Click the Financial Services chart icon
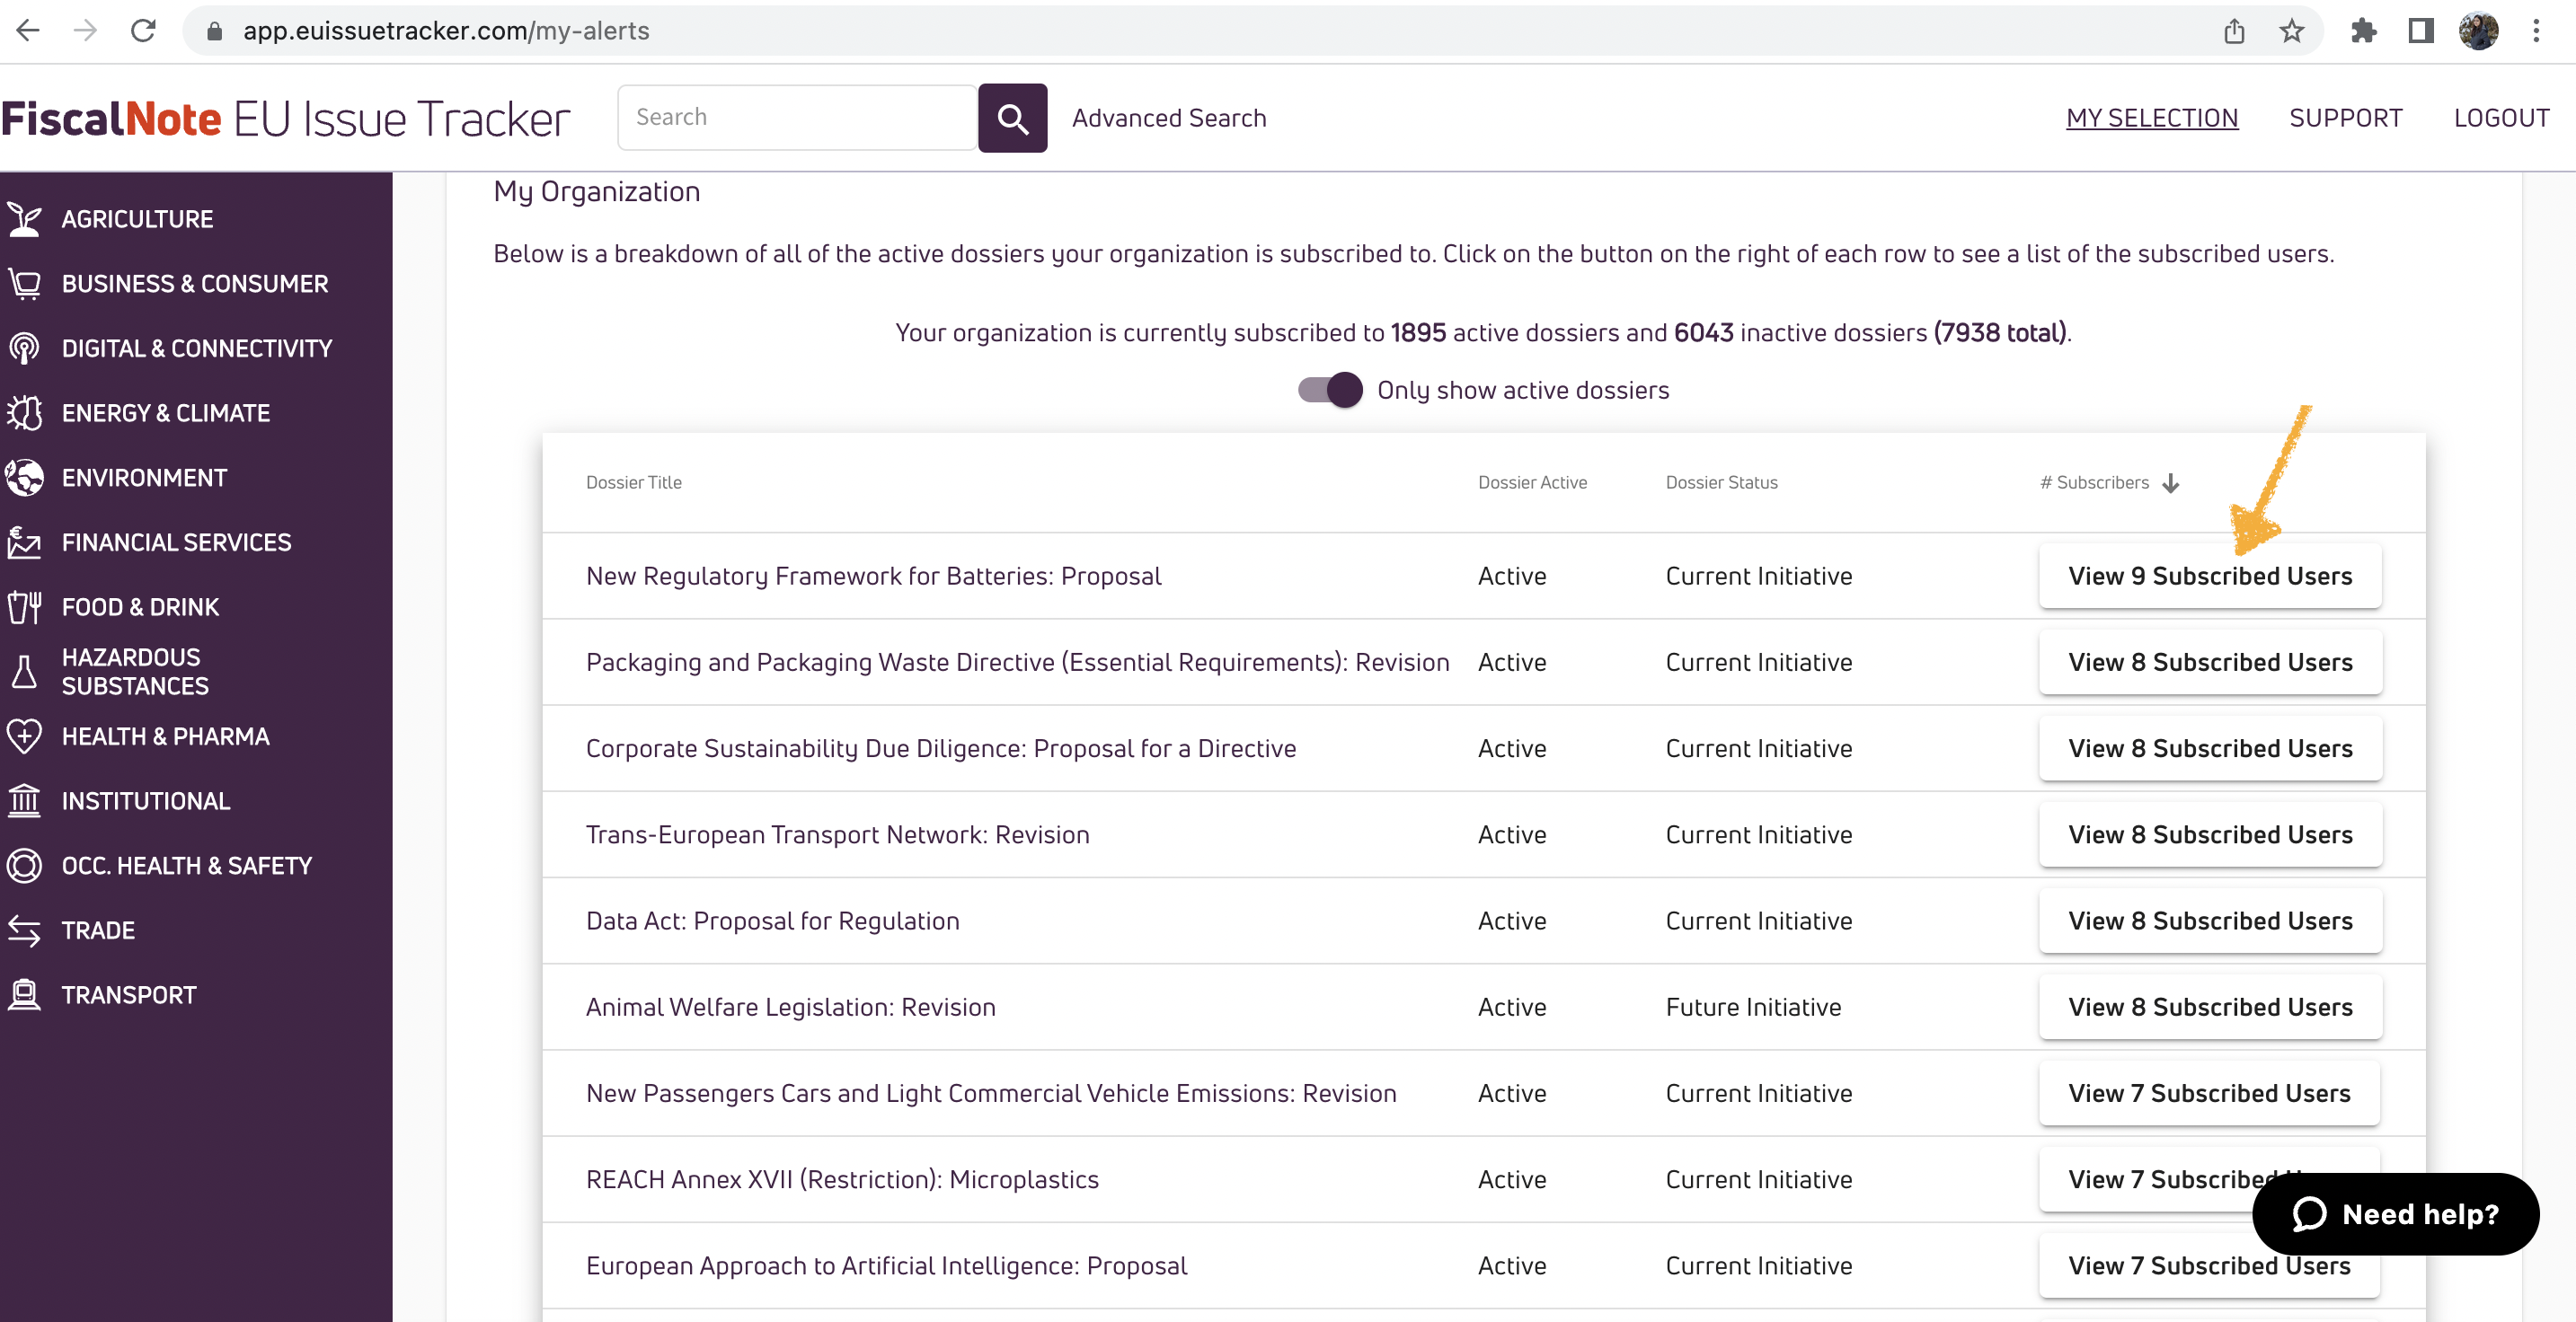This screenshot has width=2576, height=1322. [x=24, y=542]
